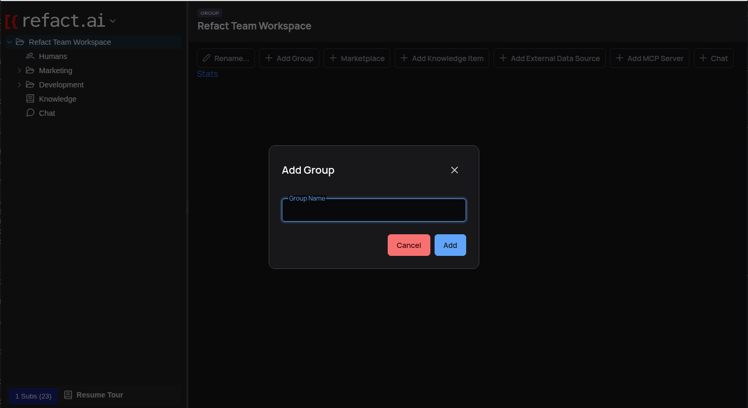Click the 1 Subs (23) badge

pyautogui.click(x=33, y=396)
